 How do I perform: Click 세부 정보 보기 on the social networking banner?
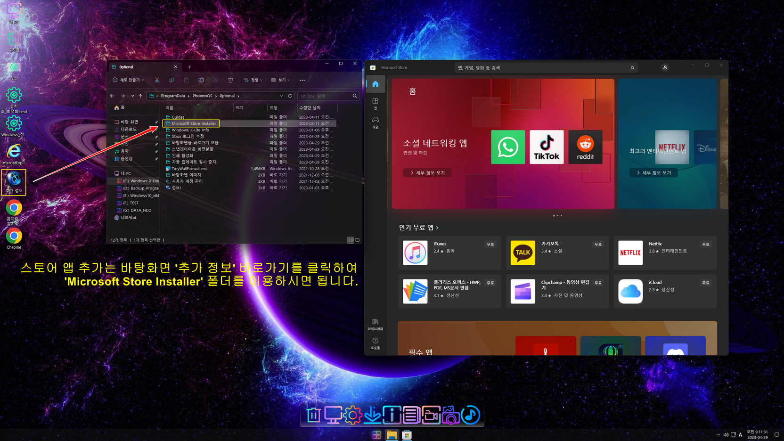(427, 173)
